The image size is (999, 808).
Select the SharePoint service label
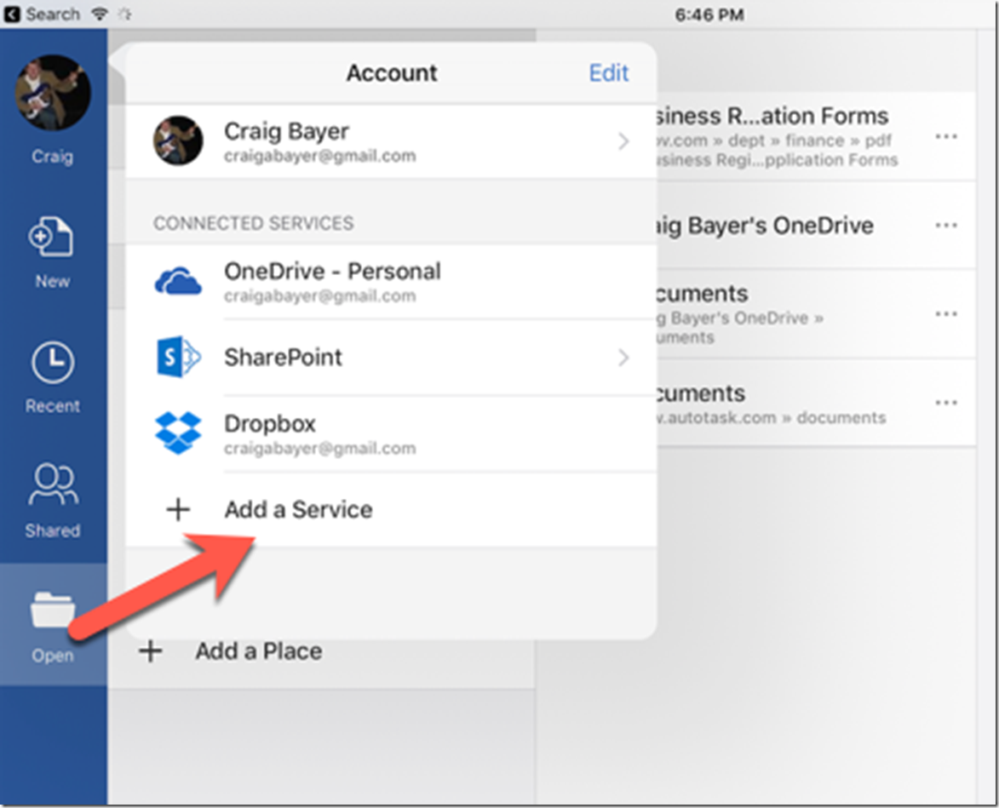[283, 358]
